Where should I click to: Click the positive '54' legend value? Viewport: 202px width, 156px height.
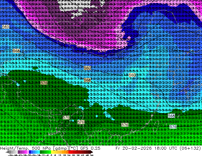[x=92, y=155]
